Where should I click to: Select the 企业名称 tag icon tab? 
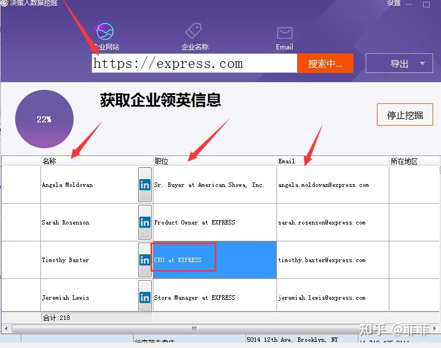point(194,36)
